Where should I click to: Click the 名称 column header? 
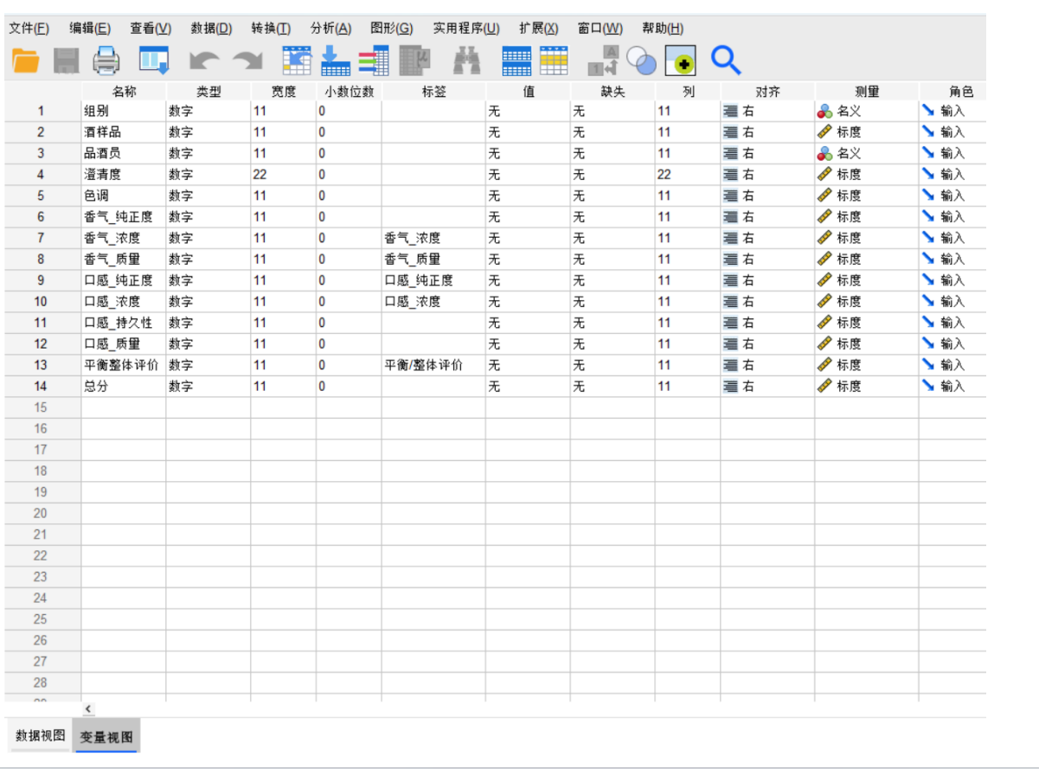[x=124, y=91]
